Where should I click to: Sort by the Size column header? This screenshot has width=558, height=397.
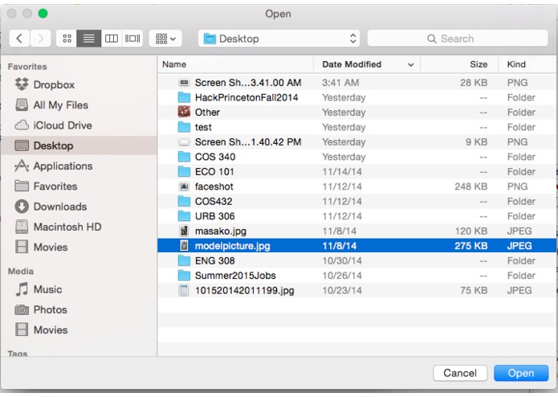[x=459, y=64]
